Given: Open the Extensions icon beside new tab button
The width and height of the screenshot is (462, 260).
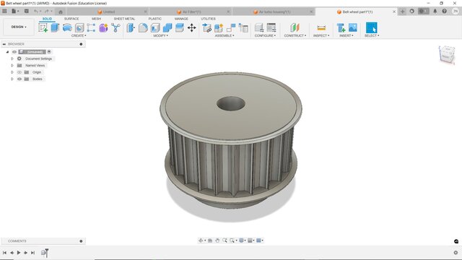Looking at the screenshot, I should point(412,12).
